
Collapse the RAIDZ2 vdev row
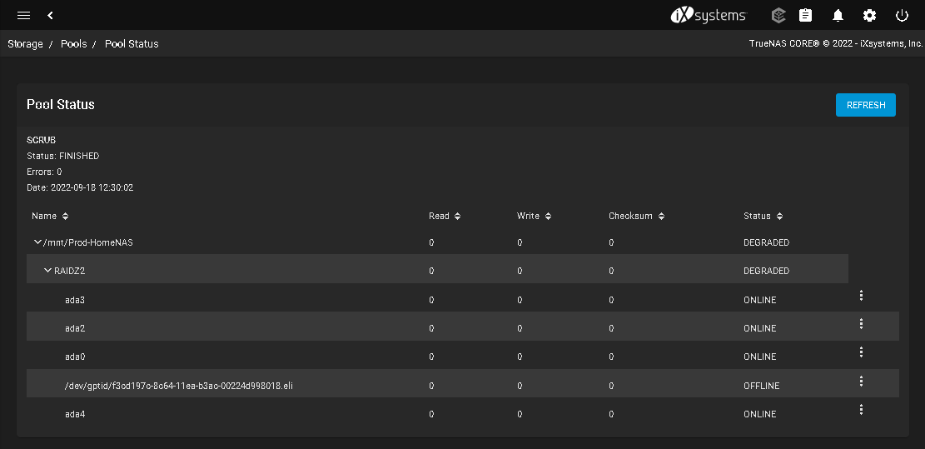(48, 270)
